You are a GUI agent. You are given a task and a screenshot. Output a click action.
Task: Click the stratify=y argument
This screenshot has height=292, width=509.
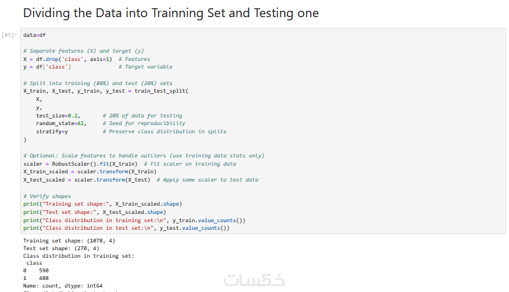click(x=52, y=131)
